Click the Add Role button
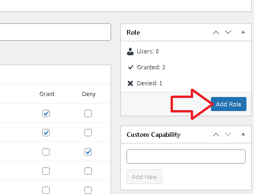The image size is (254, 194). [229, 104]
